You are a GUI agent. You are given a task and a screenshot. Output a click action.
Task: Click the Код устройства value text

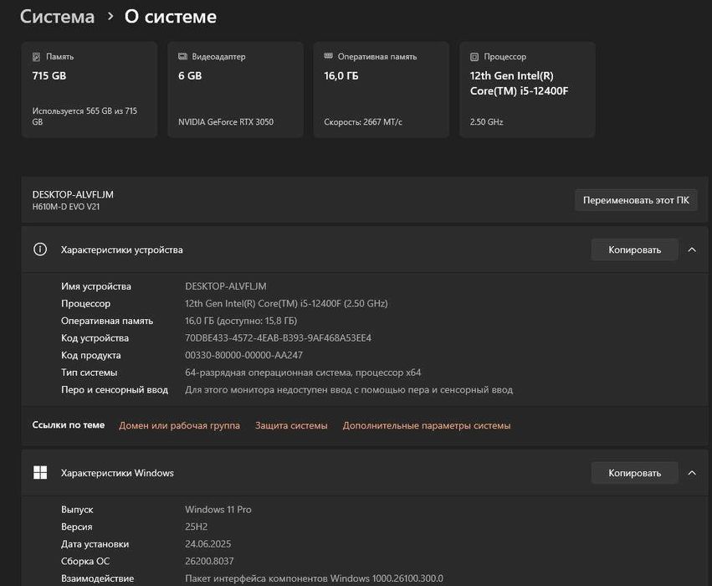pos(278,338)
